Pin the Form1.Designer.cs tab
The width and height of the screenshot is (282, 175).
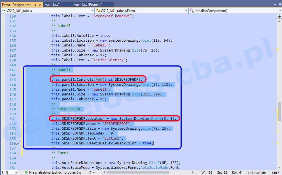tap(35, 5)
